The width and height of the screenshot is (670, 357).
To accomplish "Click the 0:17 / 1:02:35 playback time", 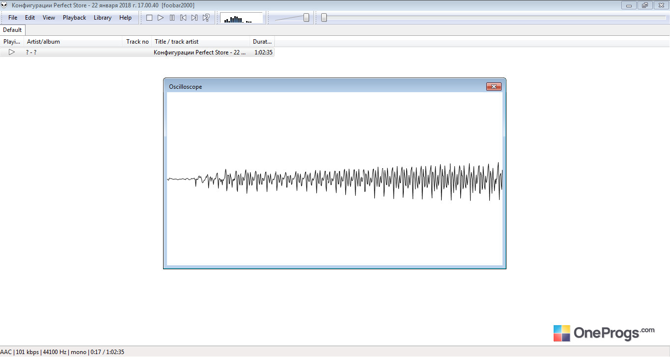I will 107,352.
